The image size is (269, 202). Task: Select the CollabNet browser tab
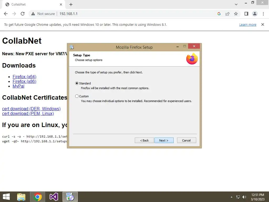[x=33, y=4]
